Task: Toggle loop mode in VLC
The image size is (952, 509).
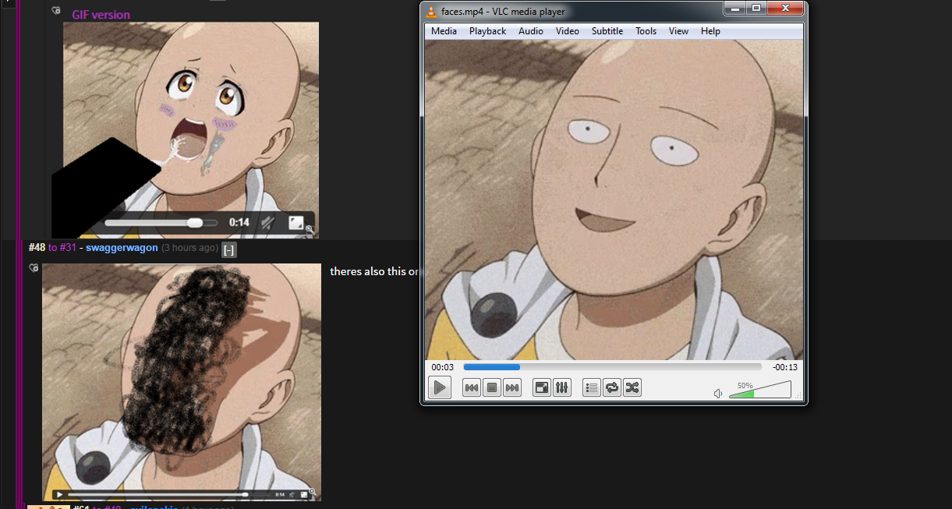Action: (612, 387)
